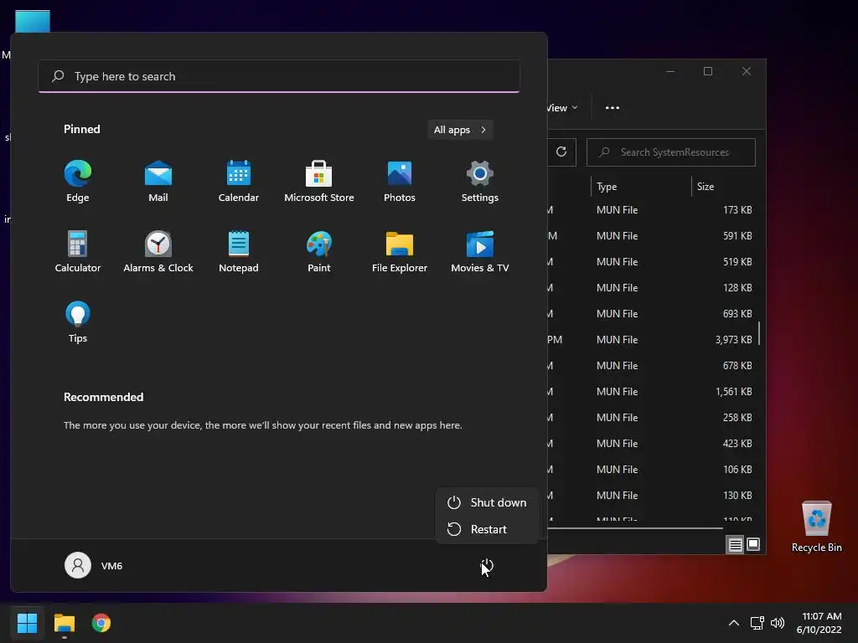858x643 pixels.
Task: Sort by Size column header
Action: tap(725, 187)
